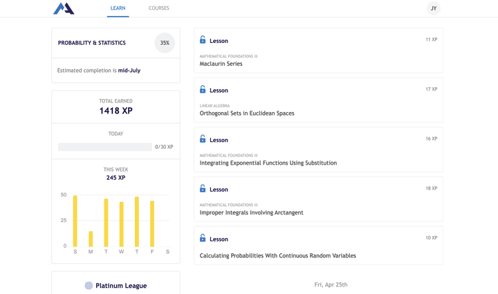498x294 pixels.
Task: Click the Platinum League badge icon
Action: coord(89,285)
